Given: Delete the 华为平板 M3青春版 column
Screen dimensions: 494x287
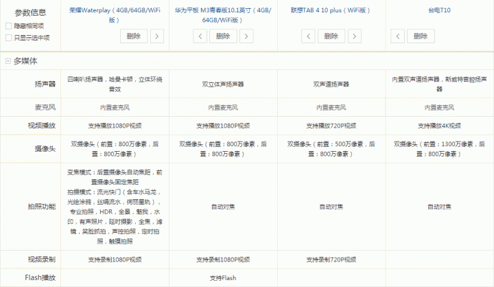Looking at the screenshot, I should pos(223,36).
